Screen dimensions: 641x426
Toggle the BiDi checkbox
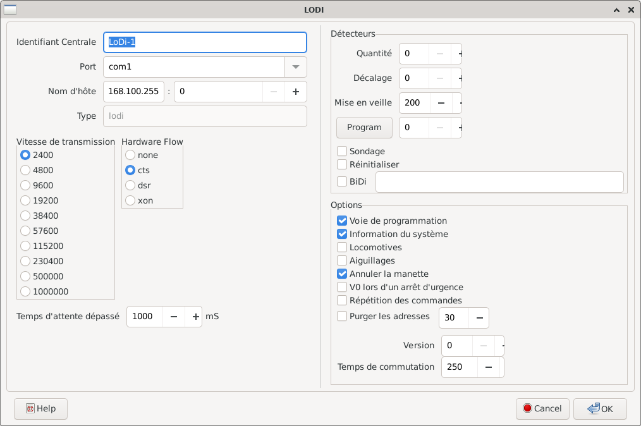click(342, 182)
